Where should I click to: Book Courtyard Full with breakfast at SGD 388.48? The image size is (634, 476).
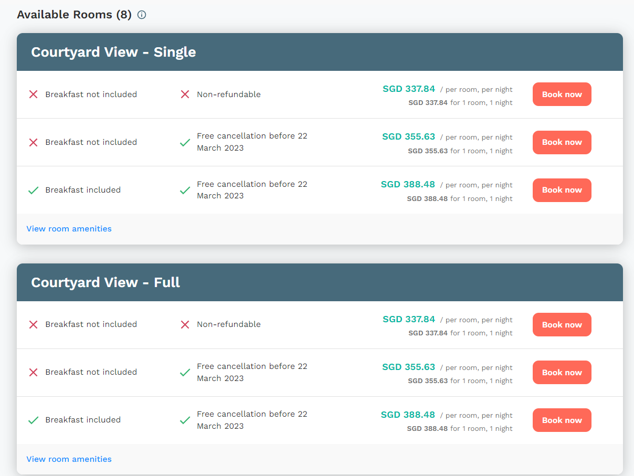562,420
